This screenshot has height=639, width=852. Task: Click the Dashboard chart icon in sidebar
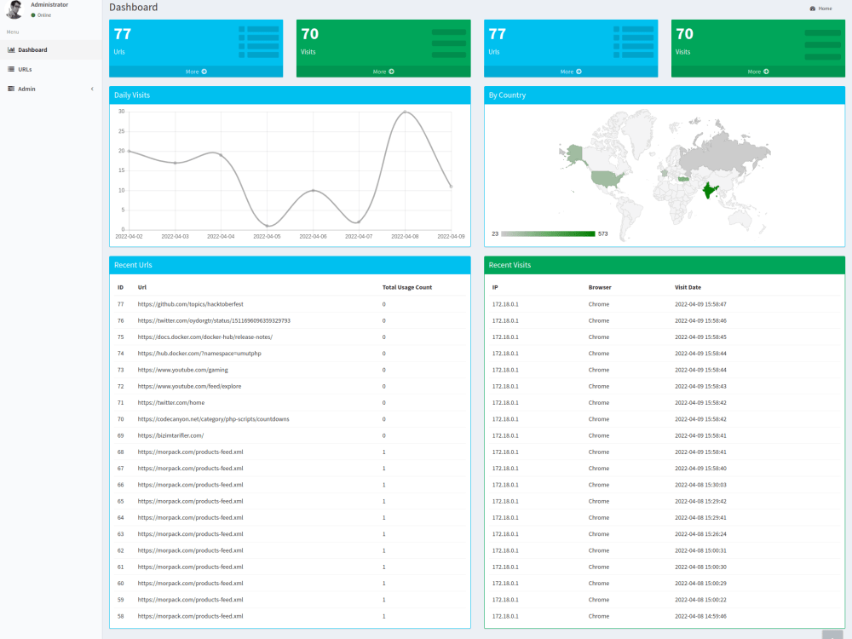(x=11, y=50)
